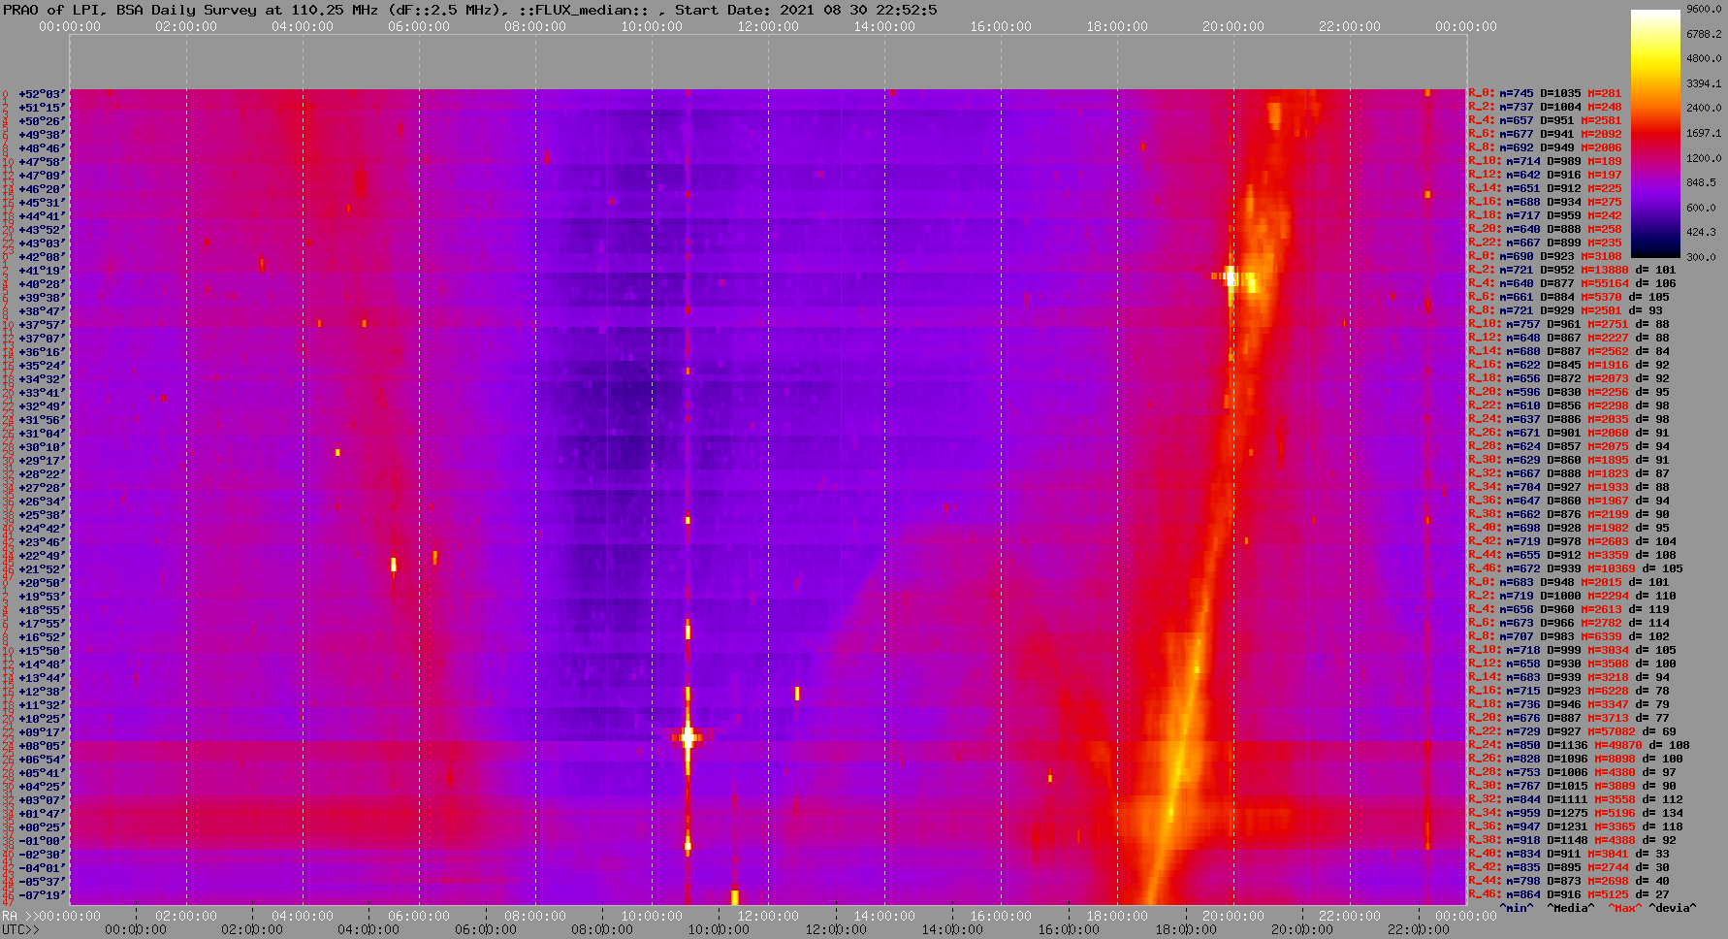The width and height of the screenshot is (1728, 939).
Task: Click the +42°08' declination label
Action: (42, 257)
